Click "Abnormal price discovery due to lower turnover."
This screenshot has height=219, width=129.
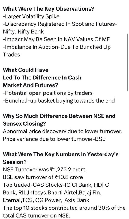63,131
